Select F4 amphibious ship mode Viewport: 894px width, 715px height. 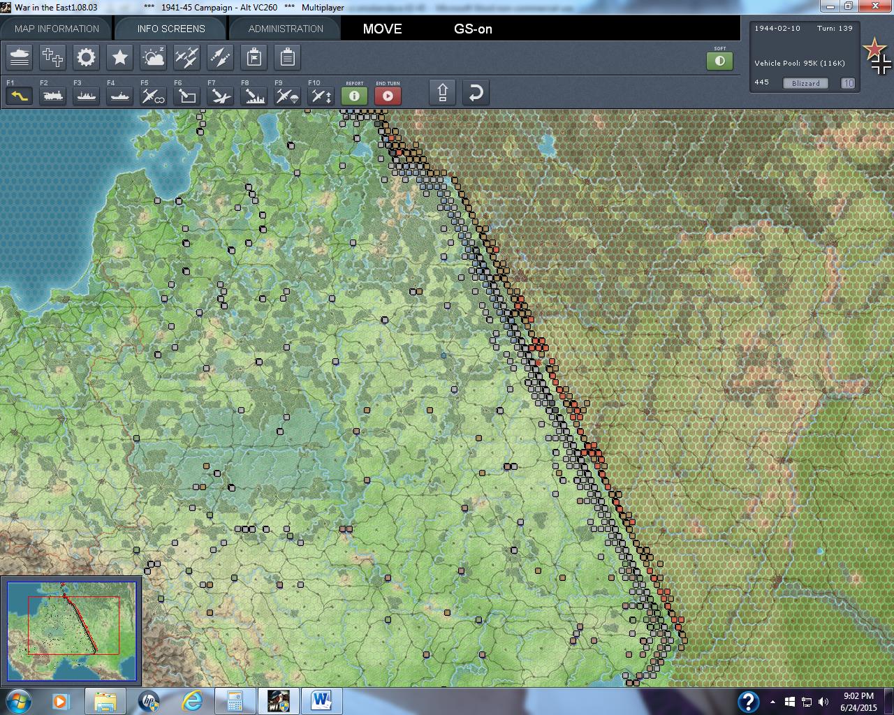click(120, 95)
